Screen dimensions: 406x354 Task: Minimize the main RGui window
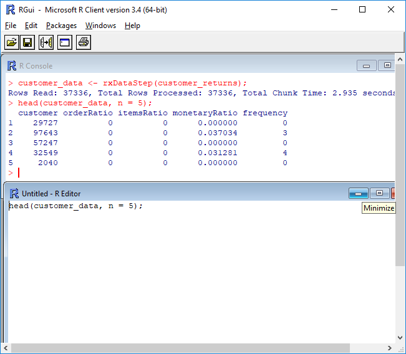(x=334, y=9)
